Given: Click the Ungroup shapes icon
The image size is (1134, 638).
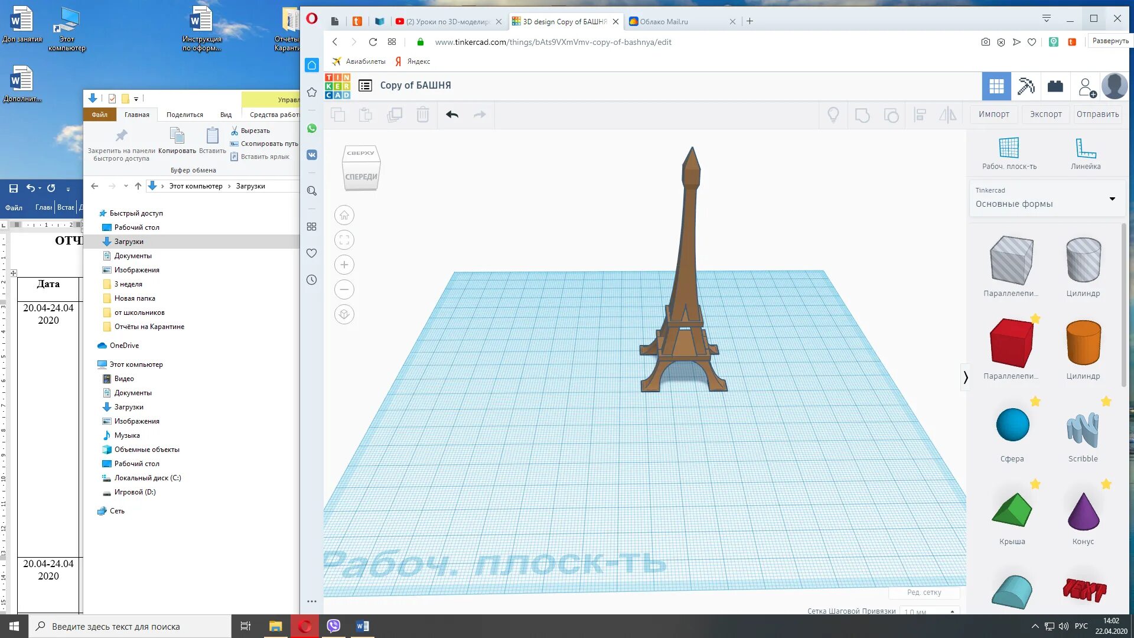Looking at the screenshot, I should click(891, 115).
